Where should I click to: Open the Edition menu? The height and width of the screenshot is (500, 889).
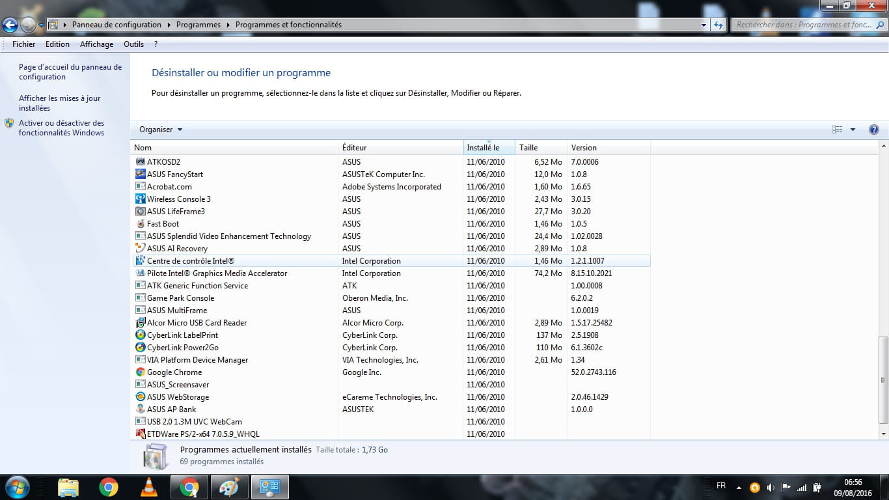click(57, 44)
